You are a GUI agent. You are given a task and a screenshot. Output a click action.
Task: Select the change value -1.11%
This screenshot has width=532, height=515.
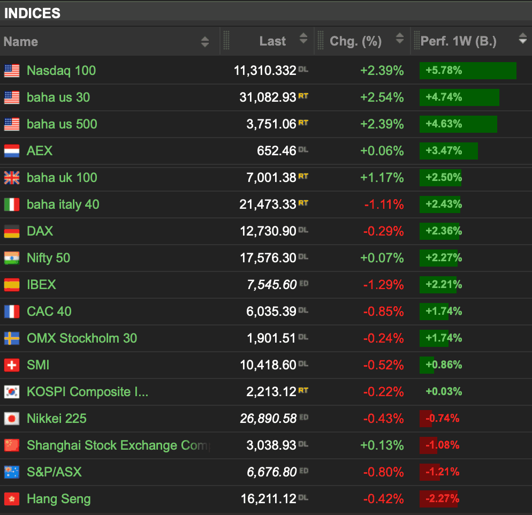coord(384,205)
